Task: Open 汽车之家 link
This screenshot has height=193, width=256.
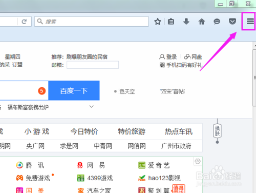Action: click(x=99, y=190)
